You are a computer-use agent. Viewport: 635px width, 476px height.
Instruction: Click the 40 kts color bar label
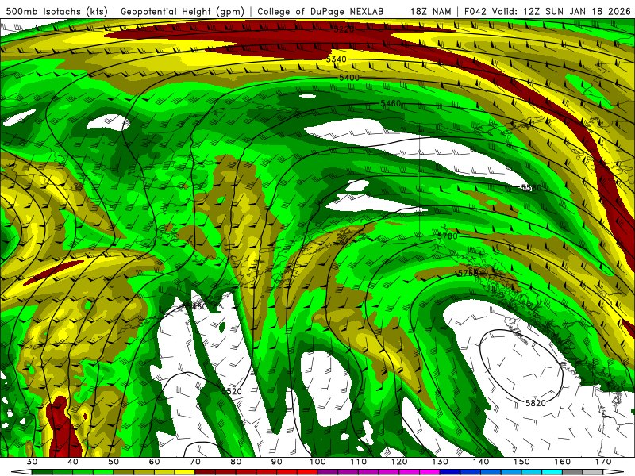click(73, 462)
